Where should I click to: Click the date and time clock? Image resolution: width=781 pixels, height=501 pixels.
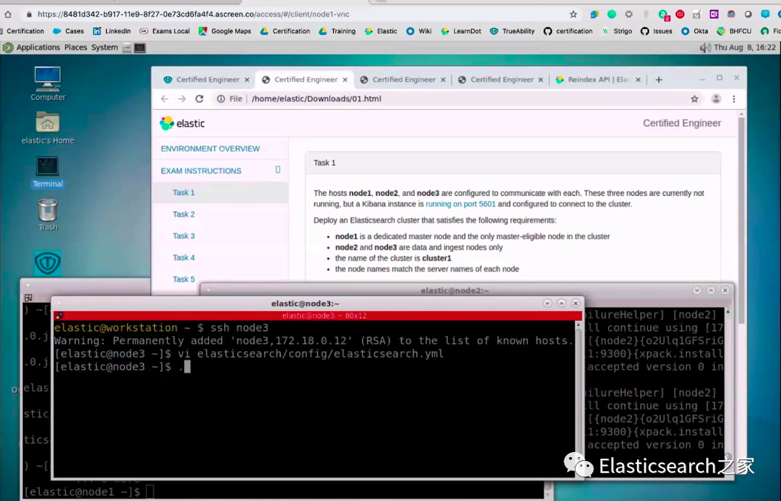point(745,48)
